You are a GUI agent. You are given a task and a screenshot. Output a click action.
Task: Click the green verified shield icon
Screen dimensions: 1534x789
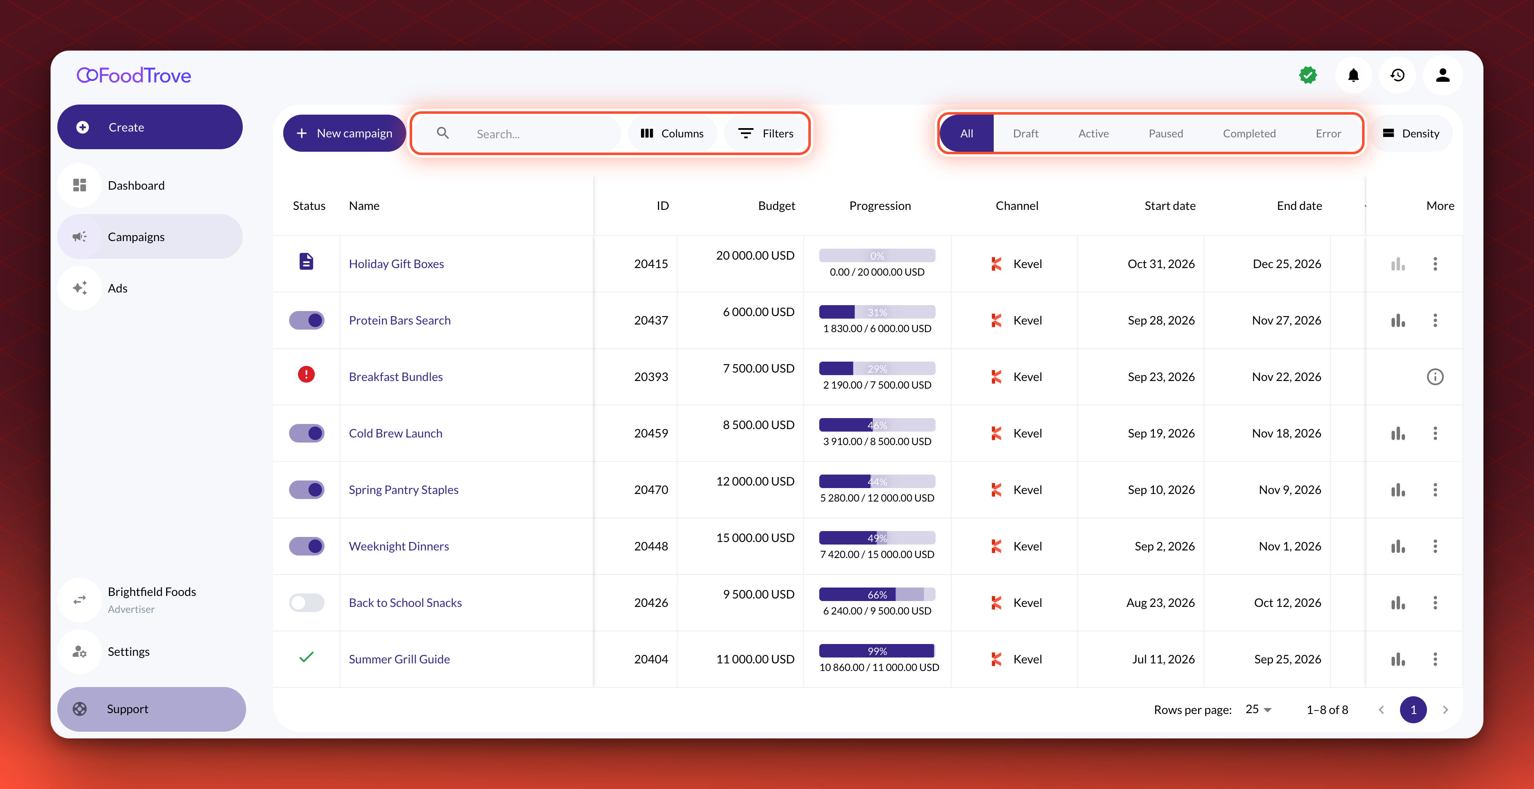1308,75
